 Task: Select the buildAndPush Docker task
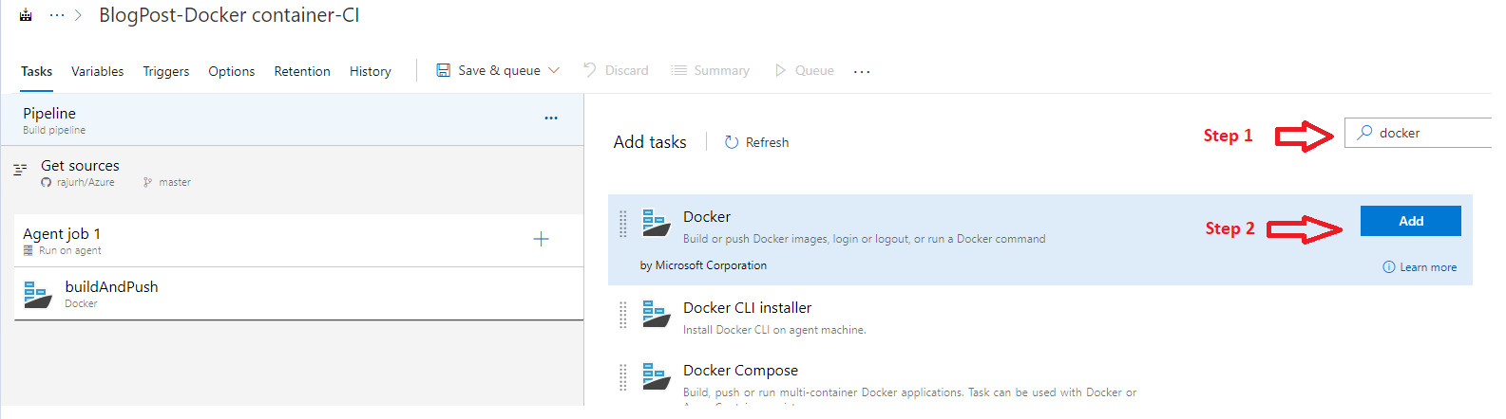(111, 294)
